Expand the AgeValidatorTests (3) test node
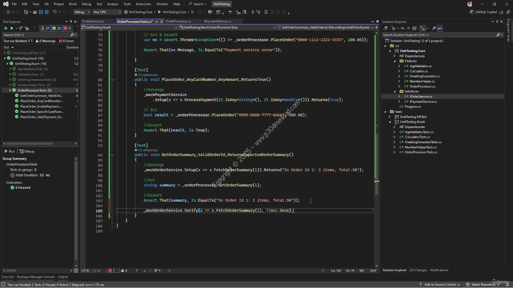This screenshot has width=513, height=288. (x=10, y=69)
